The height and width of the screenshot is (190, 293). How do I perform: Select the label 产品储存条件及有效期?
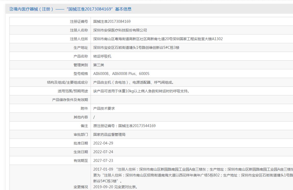[x=70, y=100]
